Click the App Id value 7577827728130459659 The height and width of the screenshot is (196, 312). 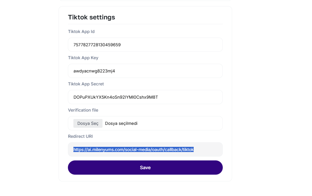[x=97, y=45]
